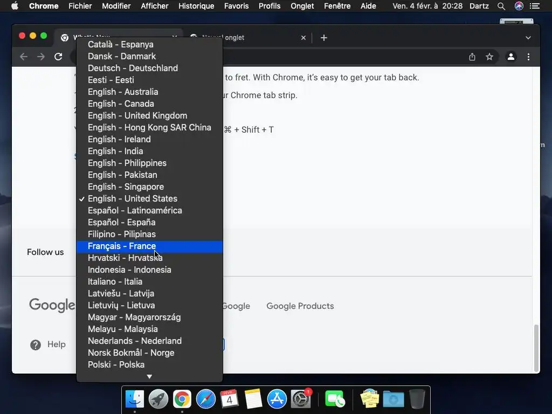Click Chrome's reload page icon

pos(58,57)
